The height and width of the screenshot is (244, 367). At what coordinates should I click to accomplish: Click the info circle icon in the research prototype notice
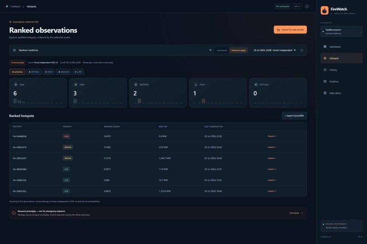click(14, 213)
